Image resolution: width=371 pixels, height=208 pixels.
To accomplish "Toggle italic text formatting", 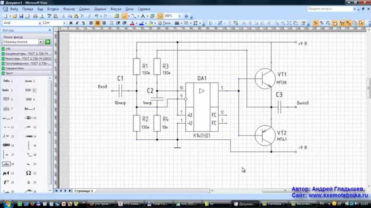I will click(x=77, y=23).
